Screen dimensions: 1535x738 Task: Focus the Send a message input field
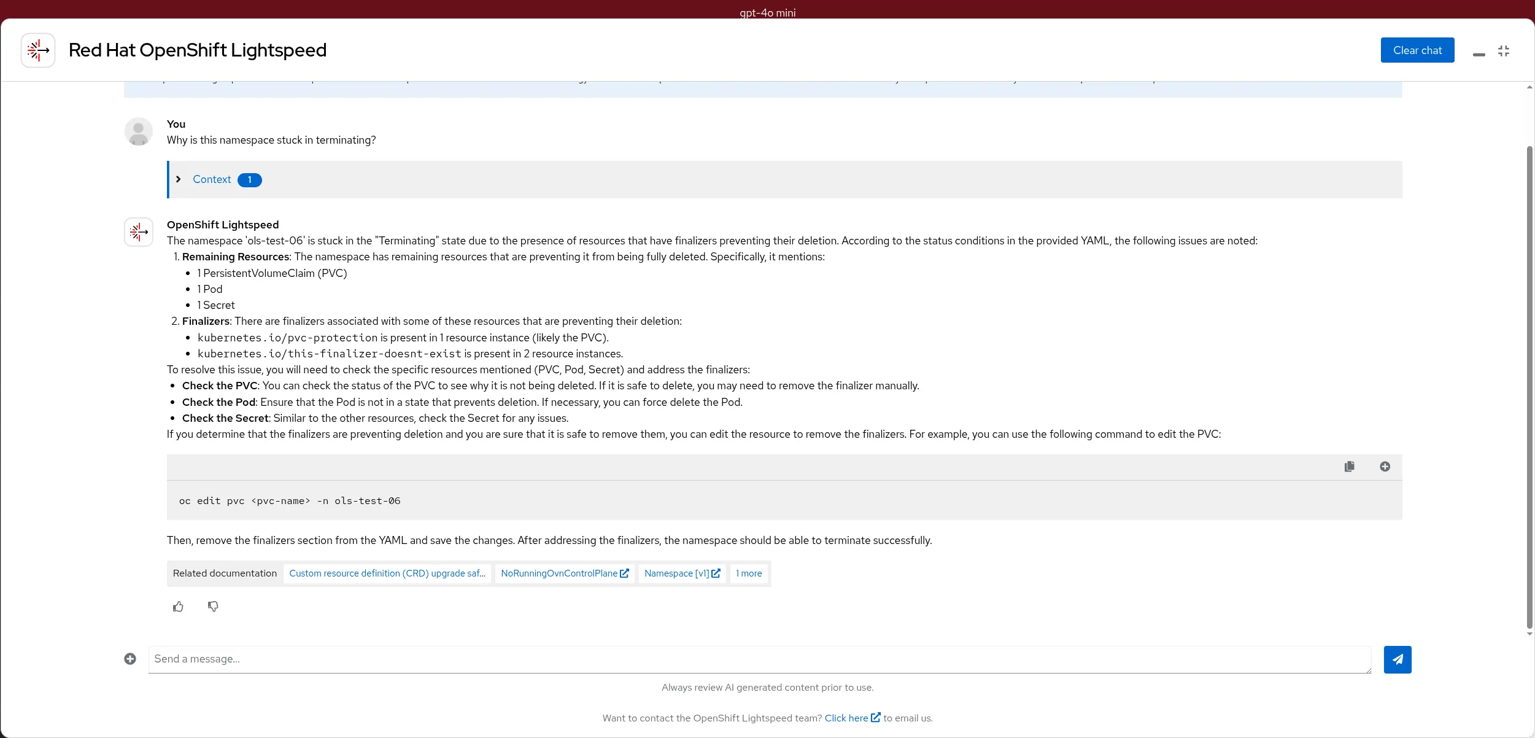point(760,659)
